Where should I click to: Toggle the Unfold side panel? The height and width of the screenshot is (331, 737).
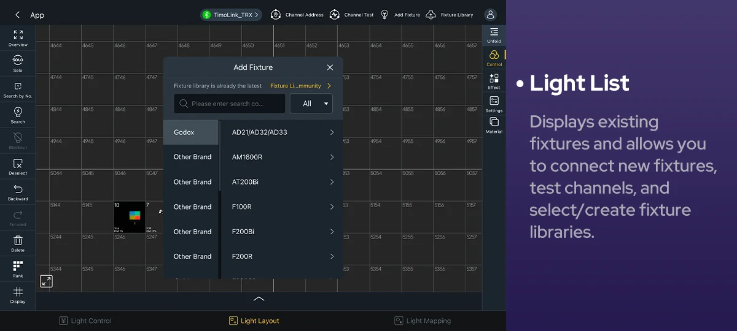(x=494, y=34)
